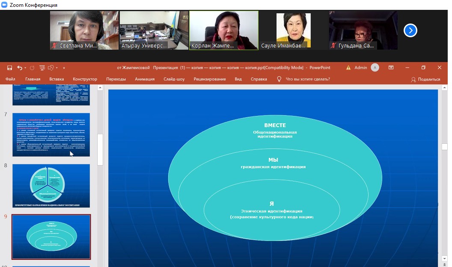Click main slide area scroll down arrow
This screenshot has height=267, width=452.
(x=444, y=258)
